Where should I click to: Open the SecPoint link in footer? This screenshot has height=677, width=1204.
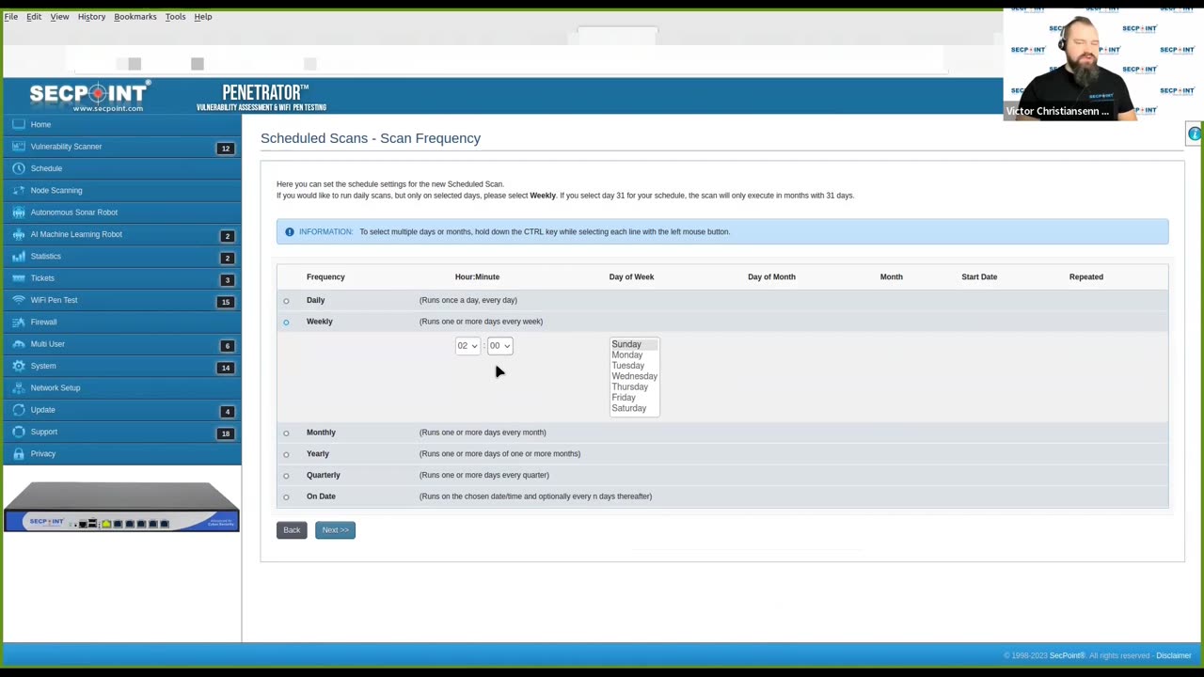1067,655
